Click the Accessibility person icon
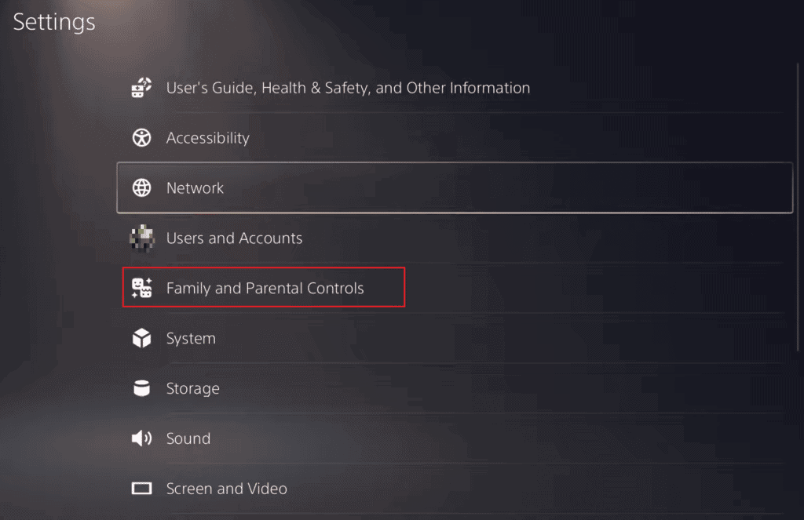Screen dimensions: 804x520 (141, 138)
